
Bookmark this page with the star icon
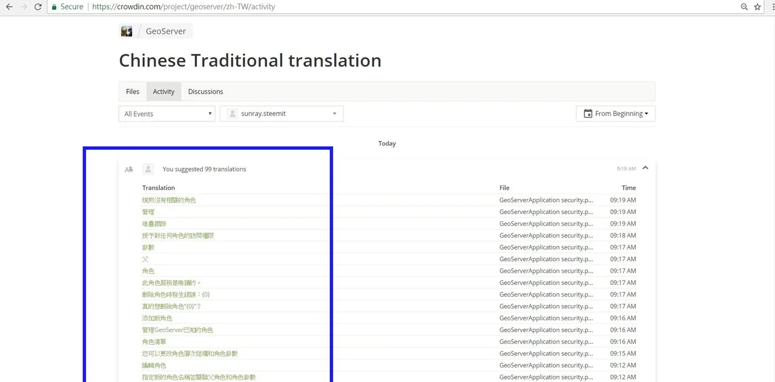[x=757, y=7]
